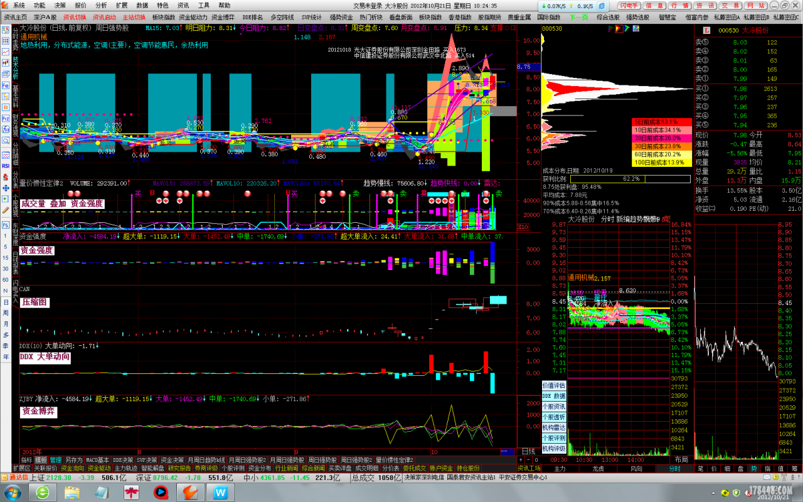
Task: Open the file explorer folder on taskbar
Action: tap(72, 492)
